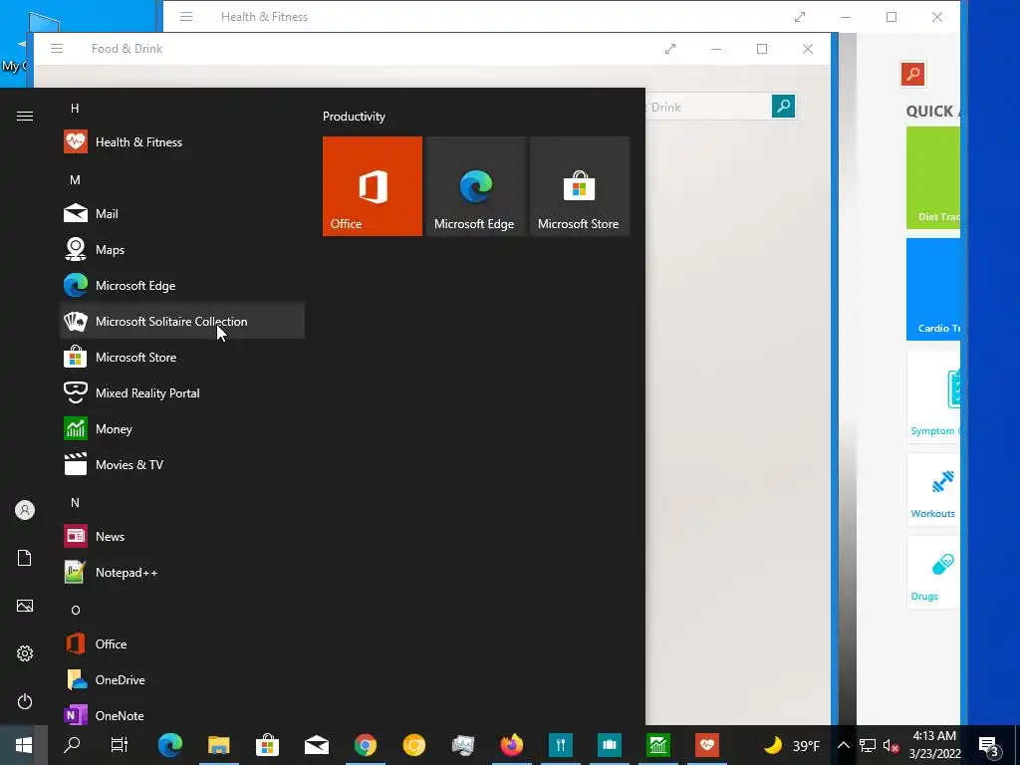This screenshot has width=1020, height=765.
Task: Jump to letter M group header
Action: tap(75, 179)
